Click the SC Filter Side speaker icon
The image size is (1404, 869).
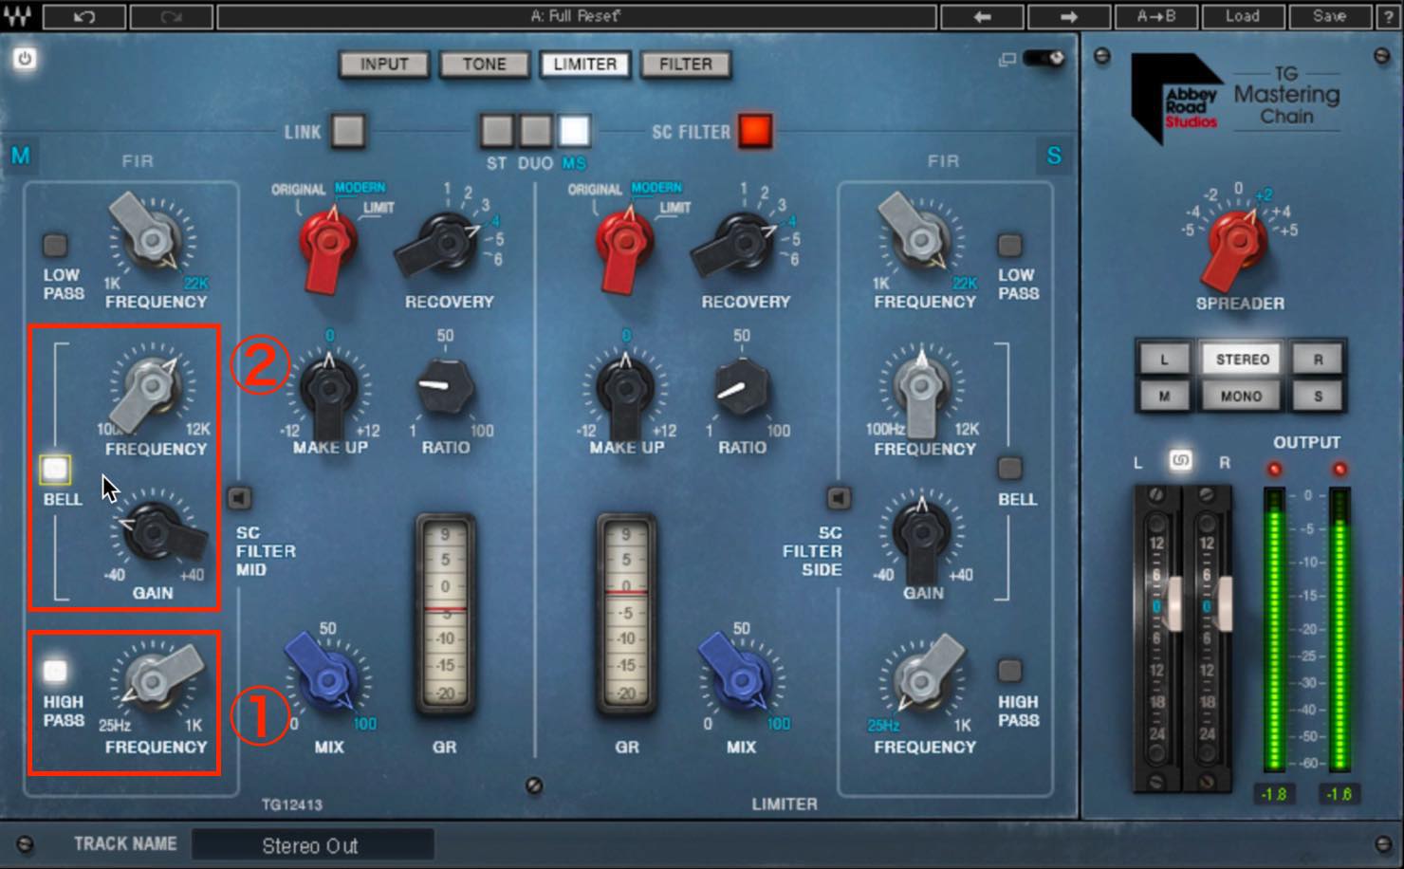(839, 498)
